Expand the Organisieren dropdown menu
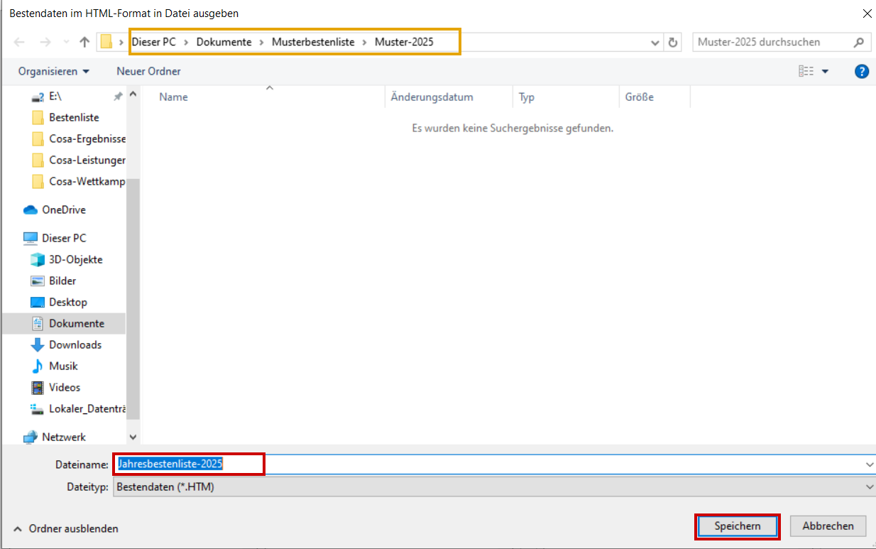The image size is (876, 549). coord(54,71)
